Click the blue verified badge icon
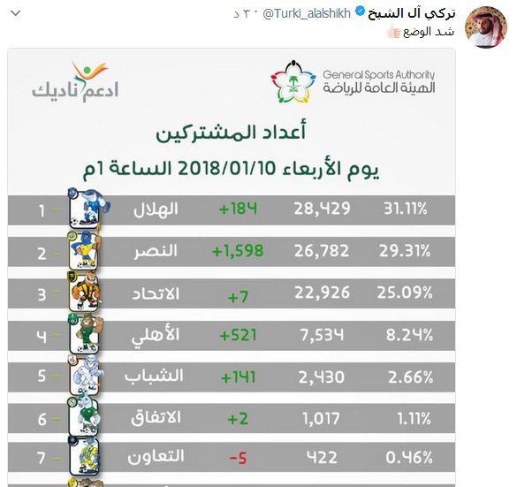 point(360,12)
